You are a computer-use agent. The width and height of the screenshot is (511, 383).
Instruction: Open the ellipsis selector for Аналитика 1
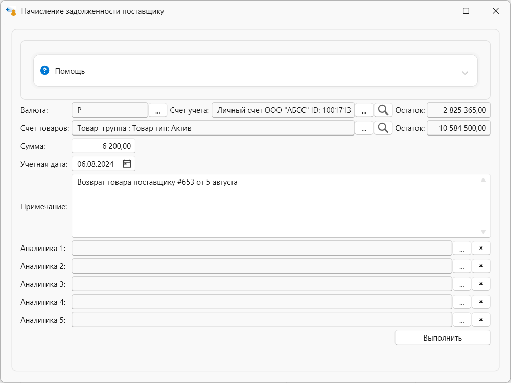click(x=462, y=249)
